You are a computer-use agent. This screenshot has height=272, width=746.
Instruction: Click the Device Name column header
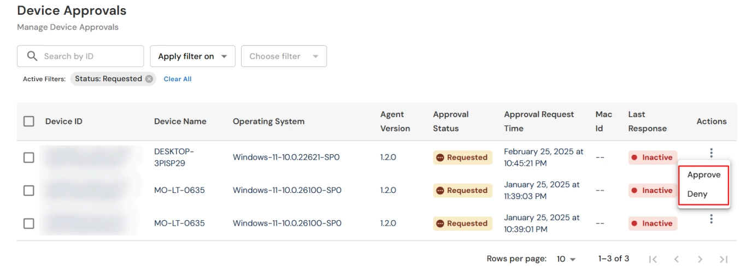click(x=180, y=122)
